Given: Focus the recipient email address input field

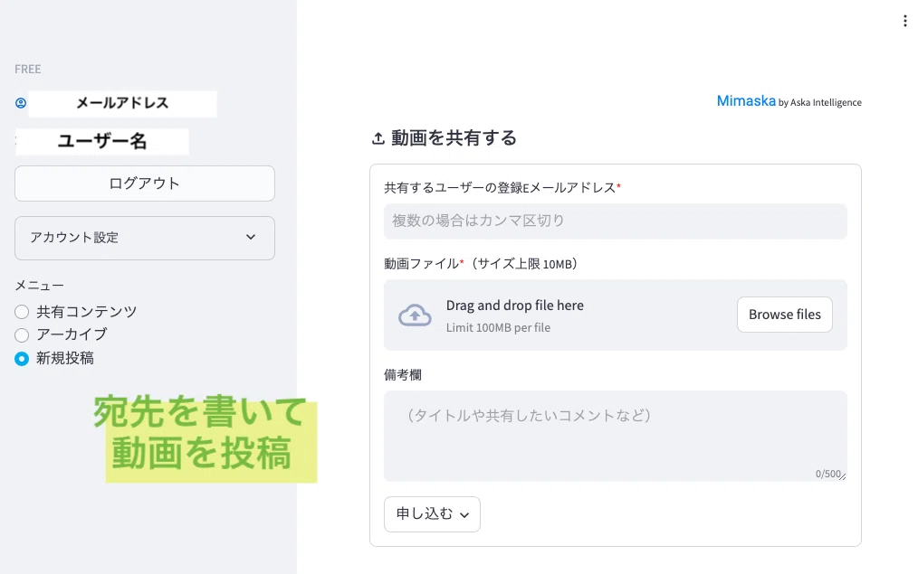Looking at the screenshot, I should [616, 221].
